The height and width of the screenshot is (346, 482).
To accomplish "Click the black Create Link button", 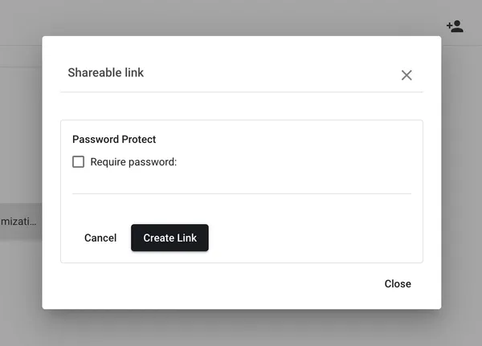I will (170, 238).
